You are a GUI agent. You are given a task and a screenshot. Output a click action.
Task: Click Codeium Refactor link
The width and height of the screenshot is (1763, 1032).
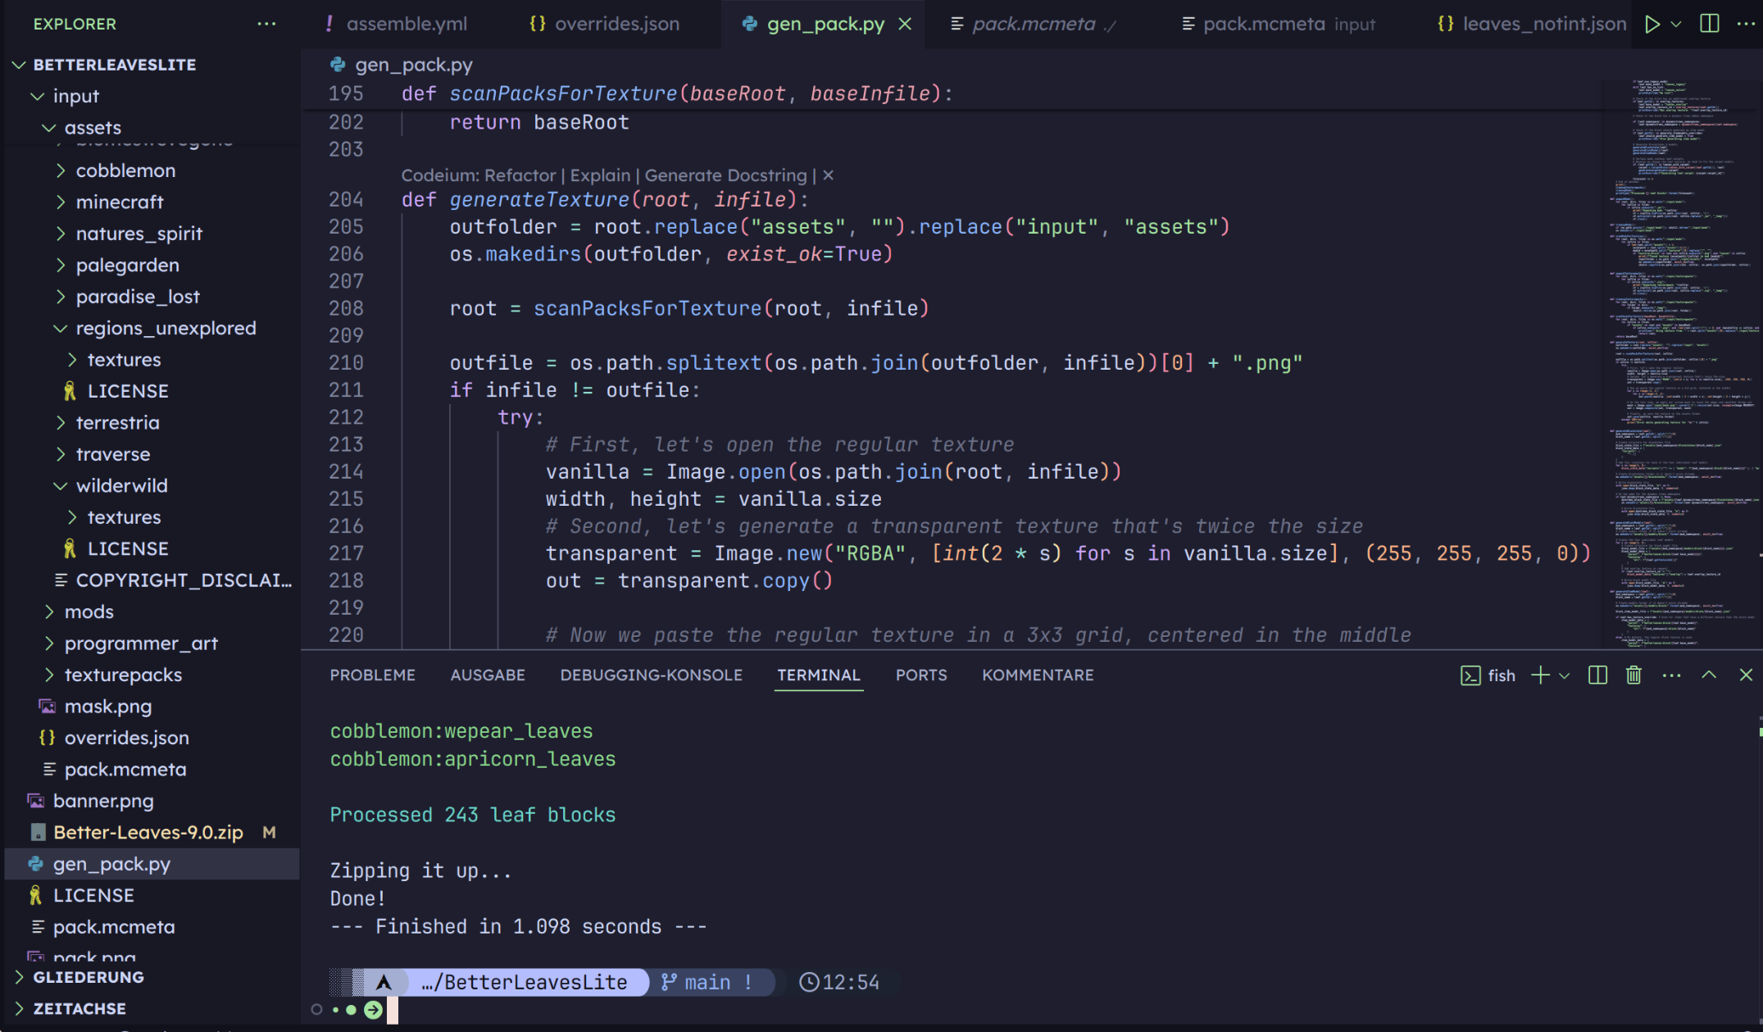(x=520, y=175)
